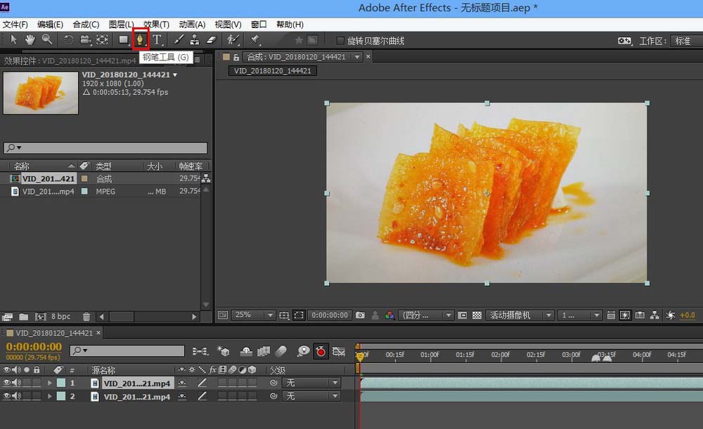
Task: Click the current time display 0:00:00:00 in the timeline
Action: pyautogui.click(x=34, y=346)
